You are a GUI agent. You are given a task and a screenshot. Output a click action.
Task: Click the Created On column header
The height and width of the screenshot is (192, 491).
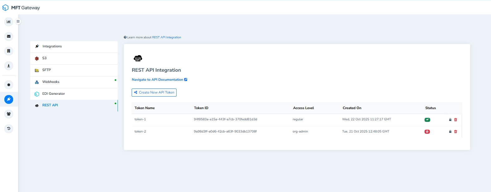pyautogui.click(x=352, y=108)
